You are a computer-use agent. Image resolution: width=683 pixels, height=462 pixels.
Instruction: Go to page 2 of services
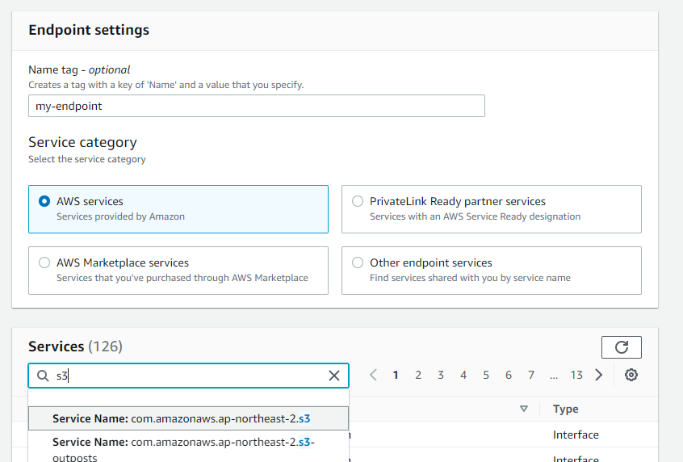(418, 376)
